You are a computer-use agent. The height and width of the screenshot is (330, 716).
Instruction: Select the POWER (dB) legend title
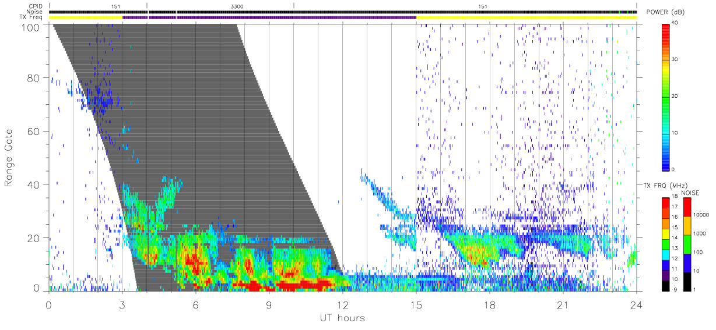pos(665,12)
